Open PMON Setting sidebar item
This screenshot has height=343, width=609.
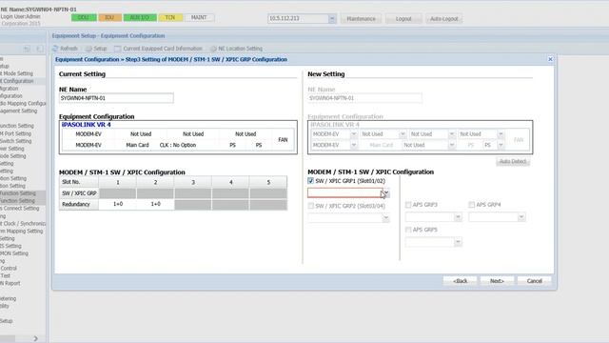[14, 253]
